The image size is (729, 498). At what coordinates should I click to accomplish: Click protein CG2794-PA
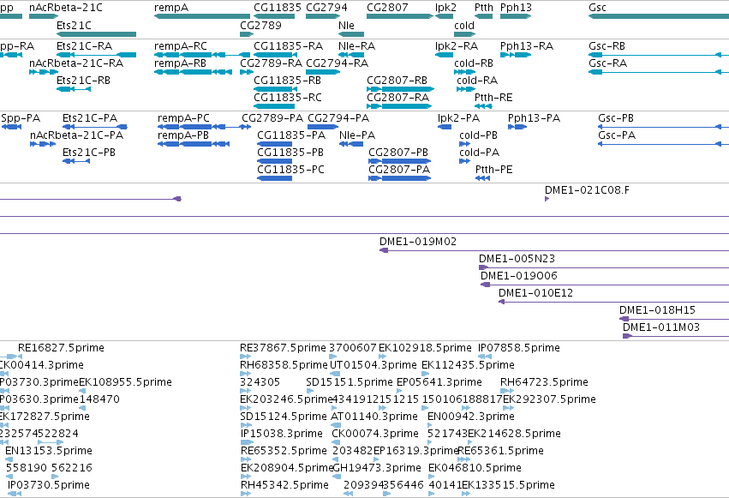tap(338, 117)
